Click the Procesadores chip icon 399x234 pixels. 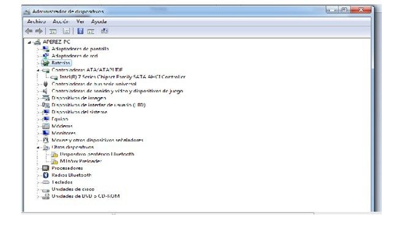46,168
